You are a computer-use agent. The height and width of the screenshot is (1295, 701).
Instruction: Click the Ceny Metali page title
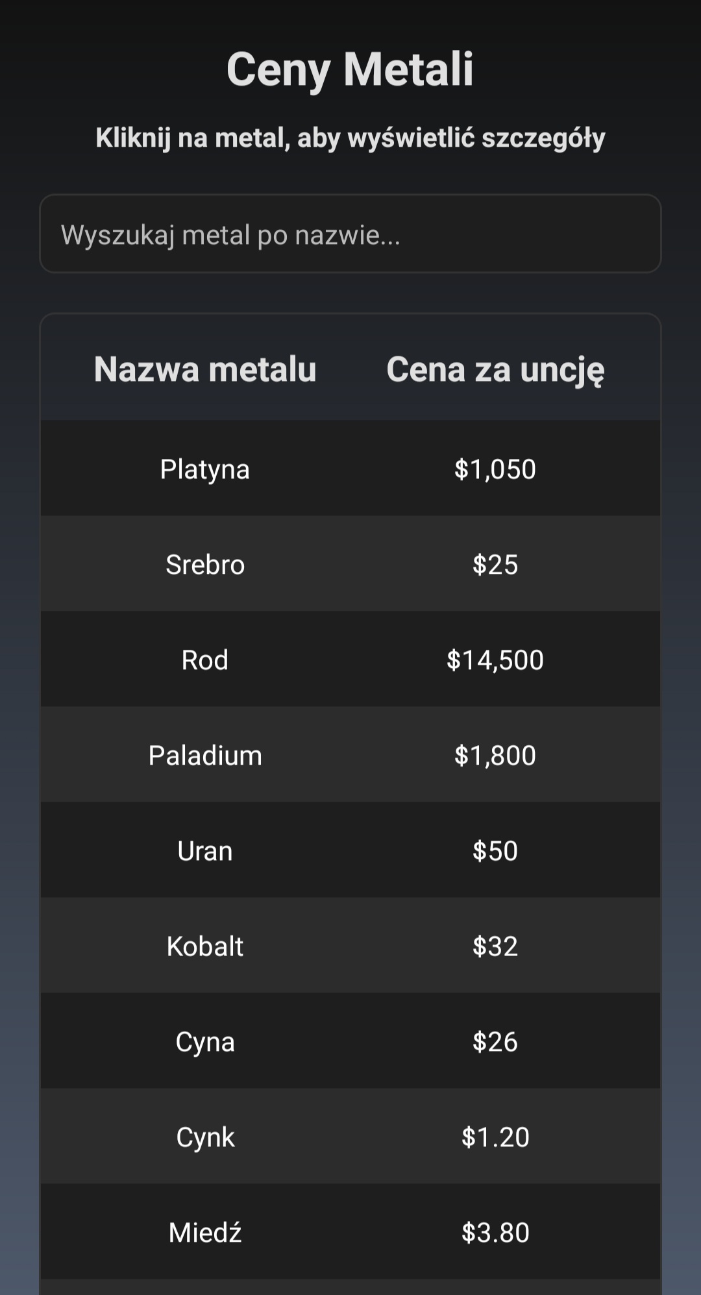tap(350, 69)
